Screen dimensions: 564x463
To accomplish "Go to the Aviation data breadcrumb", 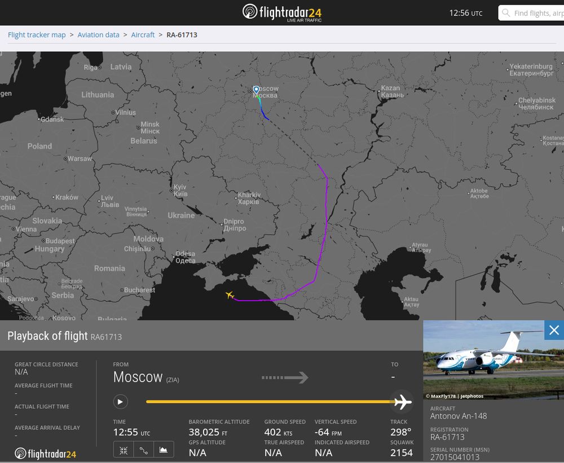I will click(98, 35).
